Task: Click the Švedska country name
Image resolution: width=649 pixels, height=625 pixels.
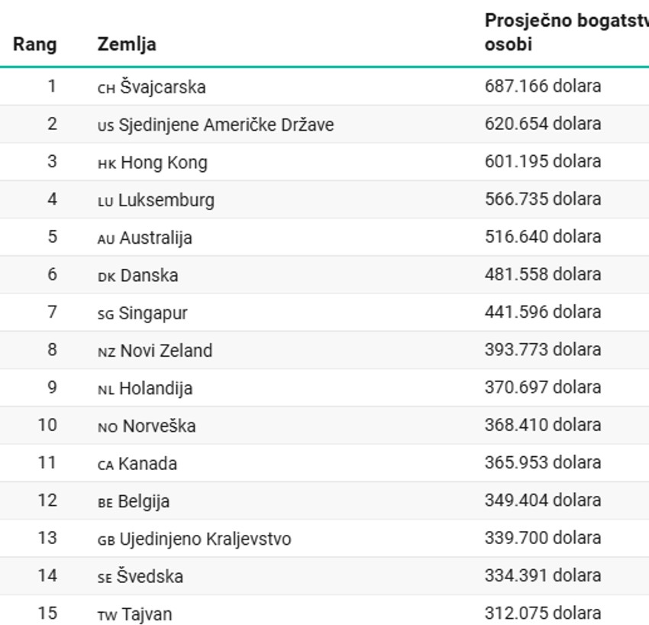Action: (150, 577)
